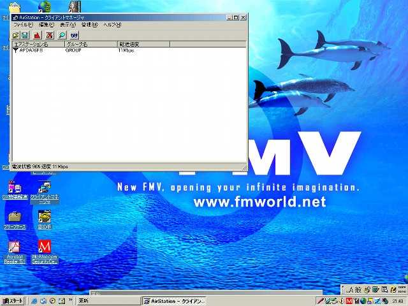Select the tan folder desktop icon
The width and height of the screenshot is (408, 306).
pos(15,220)
